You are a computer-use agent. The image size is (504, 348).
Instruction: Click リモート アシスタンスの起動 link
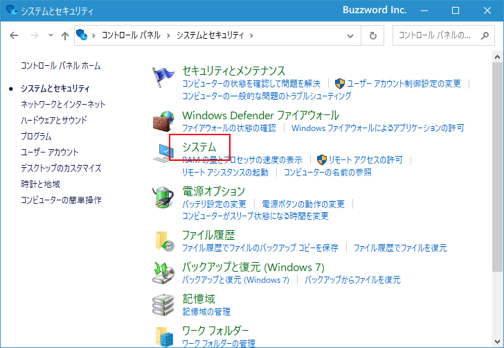pos(225,173)
